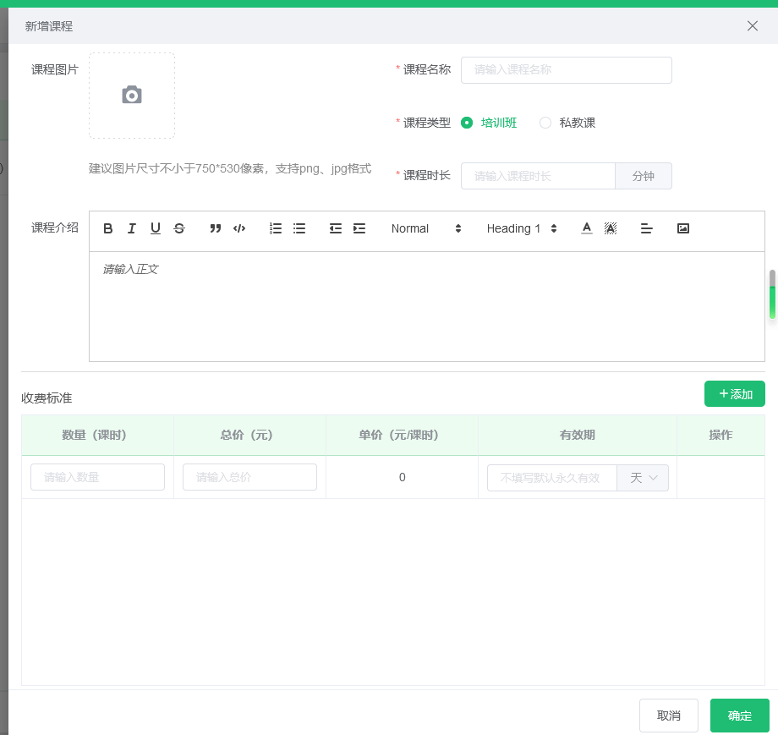778x735 pixels.
Task: Click the 课程名称 input field
Action: (x=566, y=70)
